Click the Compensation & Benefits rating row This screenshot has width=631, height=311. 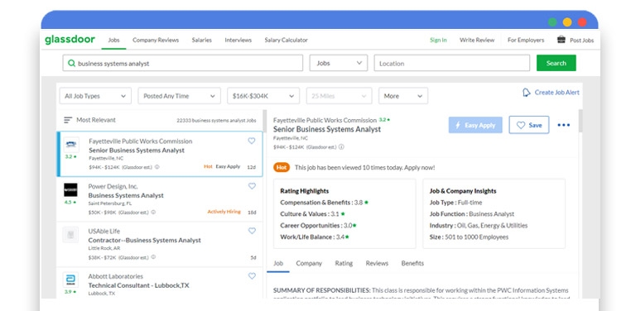[325, 203]
